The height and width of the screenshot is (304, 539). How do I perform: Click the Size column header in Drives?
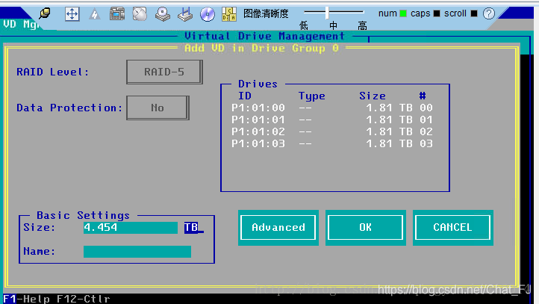[373, 96]
